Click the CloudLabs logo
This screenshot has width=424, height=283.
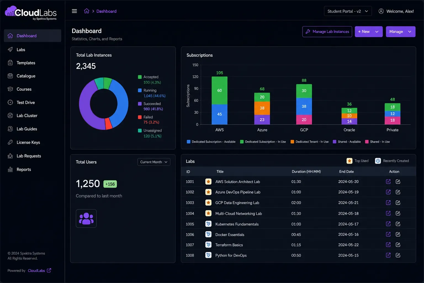point(31,13)
